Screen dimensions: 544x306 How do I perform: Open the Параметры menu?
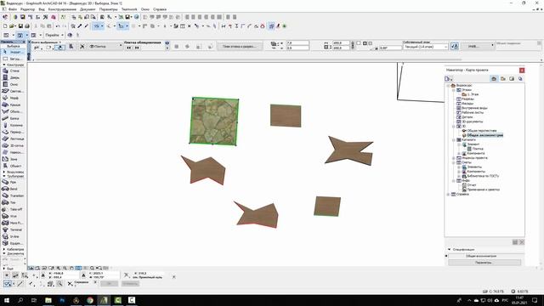point(109,9)
